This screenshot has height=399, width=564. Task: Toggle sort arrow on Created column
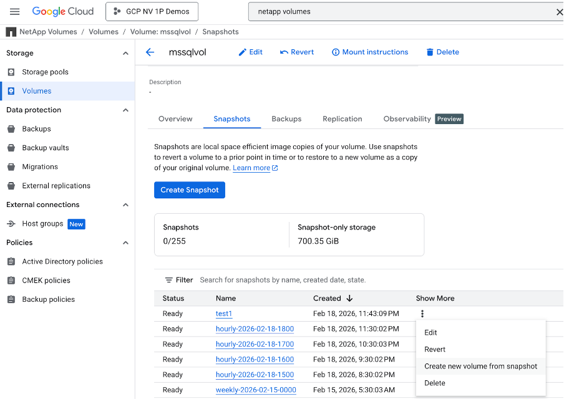(x=349, y=299)
